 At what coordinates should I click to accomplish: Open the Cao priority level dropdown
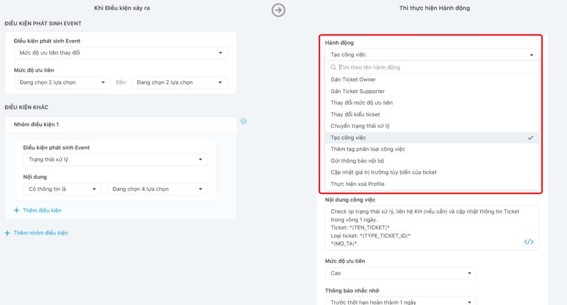click(400, 273)
